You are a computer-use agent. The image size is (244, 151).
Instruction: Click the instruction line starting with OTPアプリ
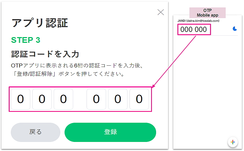pyautogui.click(x=77, y=65)
